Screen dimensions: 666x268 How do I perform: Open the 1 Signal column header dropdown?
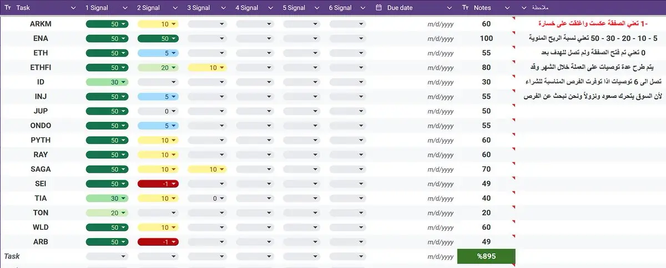[x=124, y=8]
